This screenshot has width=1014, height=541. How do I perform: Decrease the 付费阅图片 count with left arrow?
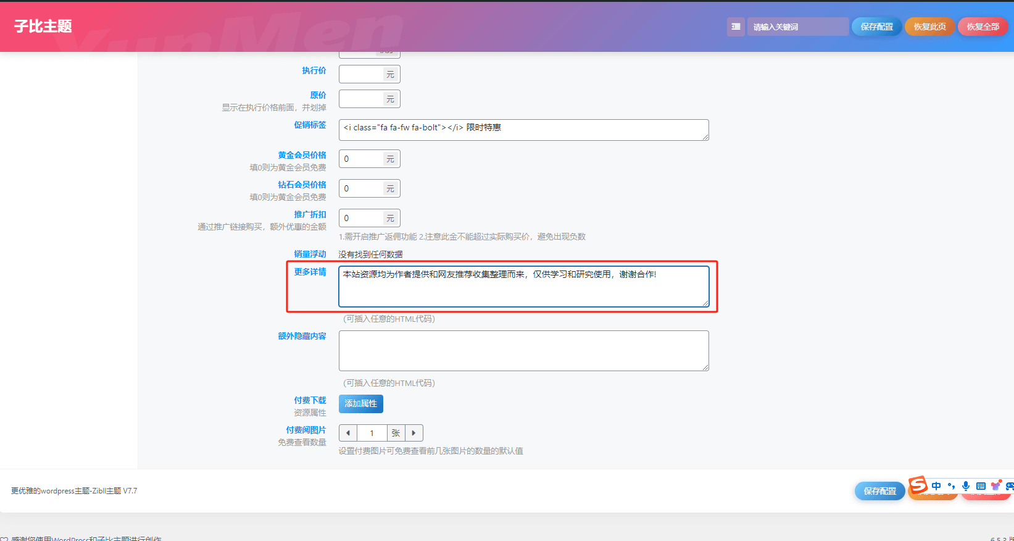(x=348, y=433)
